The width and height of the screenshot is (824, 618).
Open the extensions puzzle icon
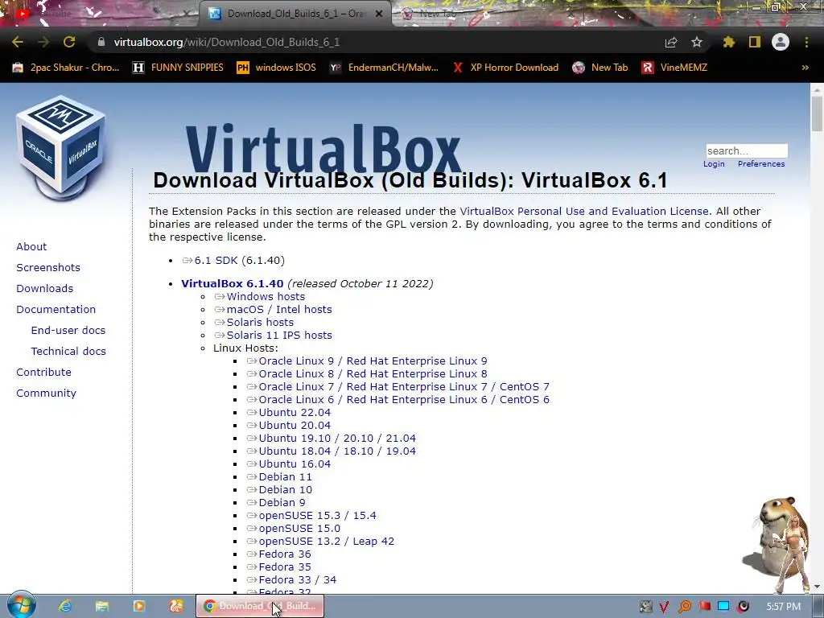pyautogui.click(x=729, y=42)
